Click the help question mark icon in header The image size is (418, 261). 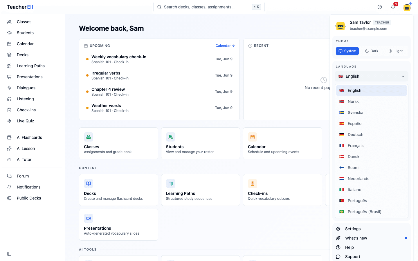380,7
